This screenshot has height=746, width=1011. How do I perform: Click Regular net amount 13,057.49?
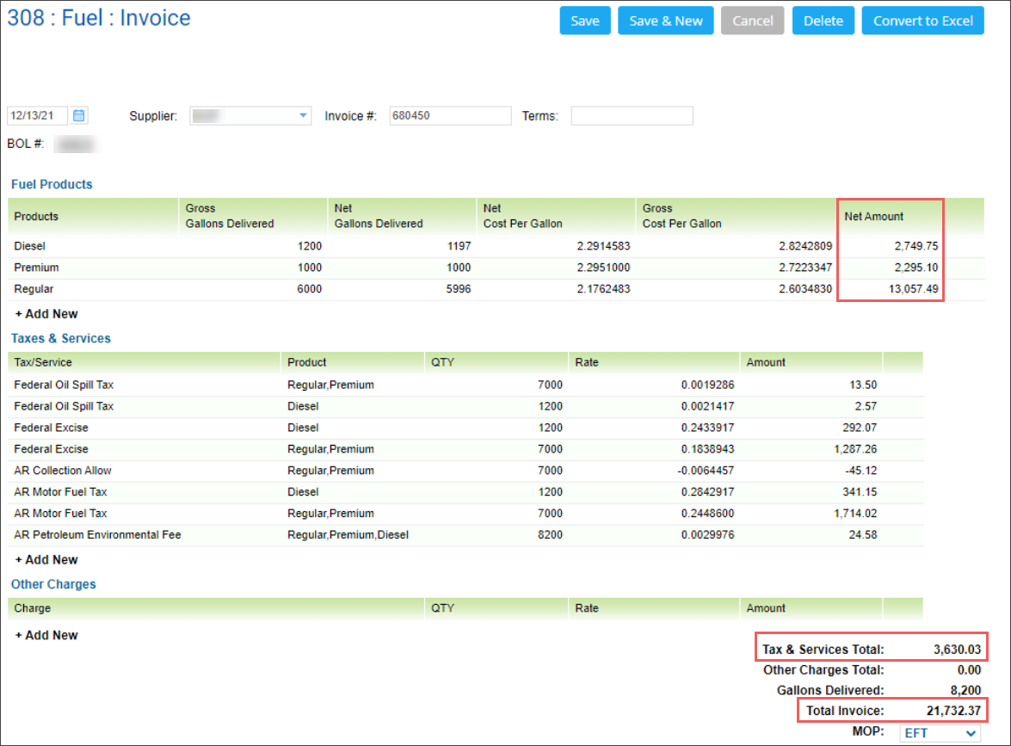[x=913, y=289]
